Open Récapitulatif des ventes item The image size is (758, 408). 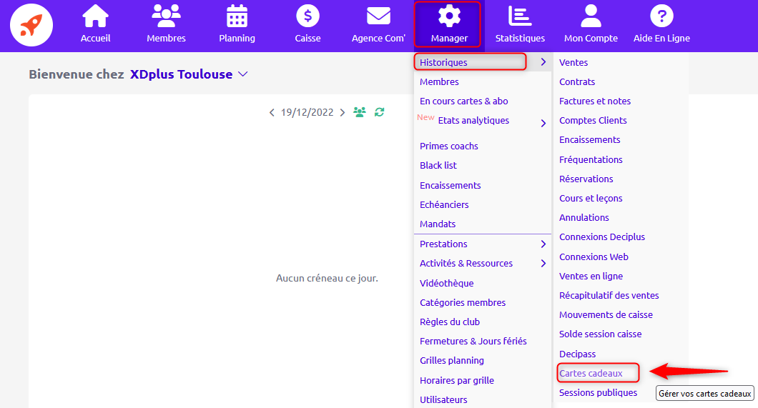[x=609, y=296]
